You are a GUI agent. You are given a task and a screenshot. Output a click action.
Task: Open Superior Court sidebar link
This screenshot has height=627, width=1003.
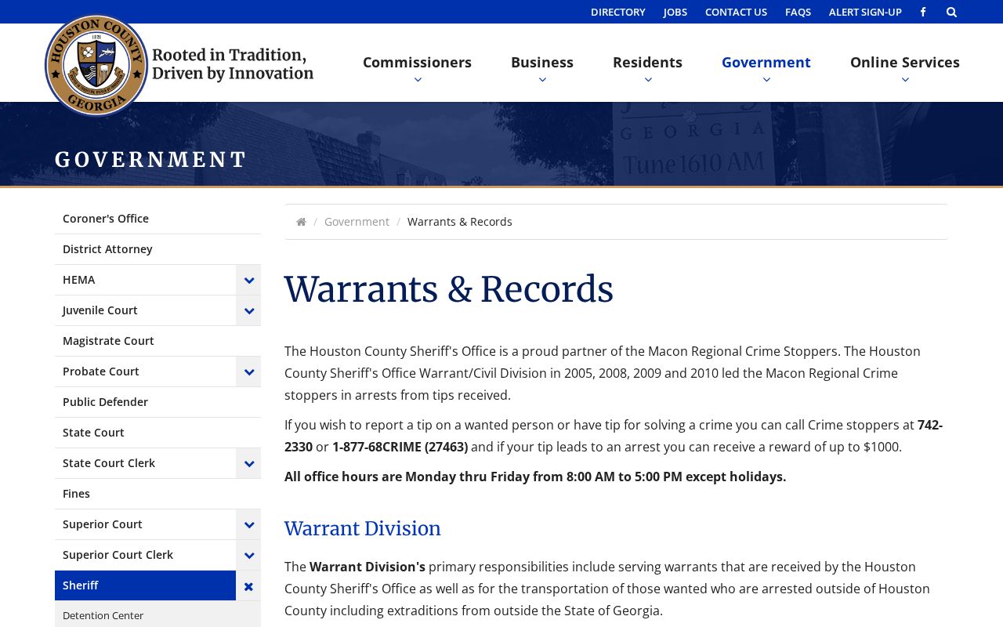pyautogui.click(x=145, y=524)
